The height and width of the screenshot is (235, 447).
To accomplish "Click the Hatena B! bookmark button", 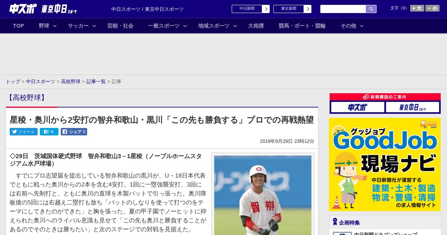I will [49, 132].
